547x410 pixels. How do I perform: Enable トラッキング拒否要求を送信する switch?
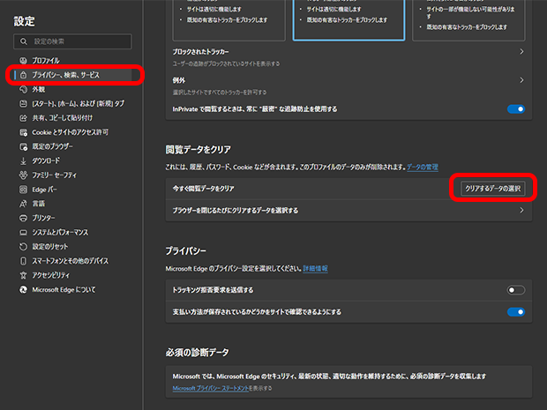(x=515, y=290)
